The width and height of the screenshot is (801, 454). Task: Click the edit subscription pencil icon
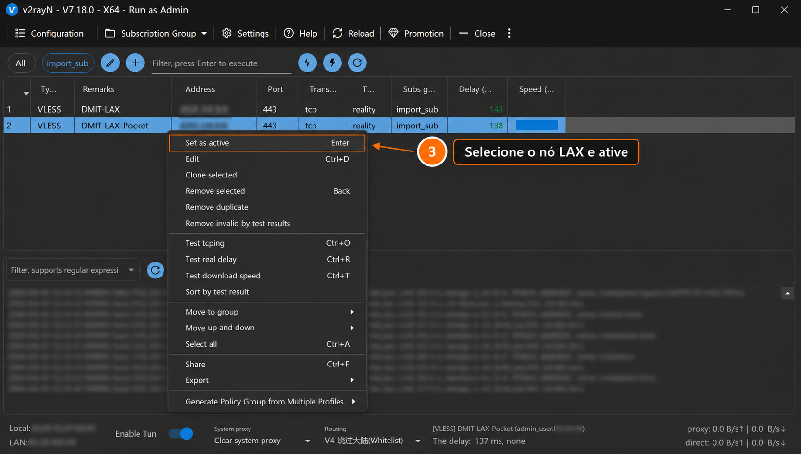[110, 63]
